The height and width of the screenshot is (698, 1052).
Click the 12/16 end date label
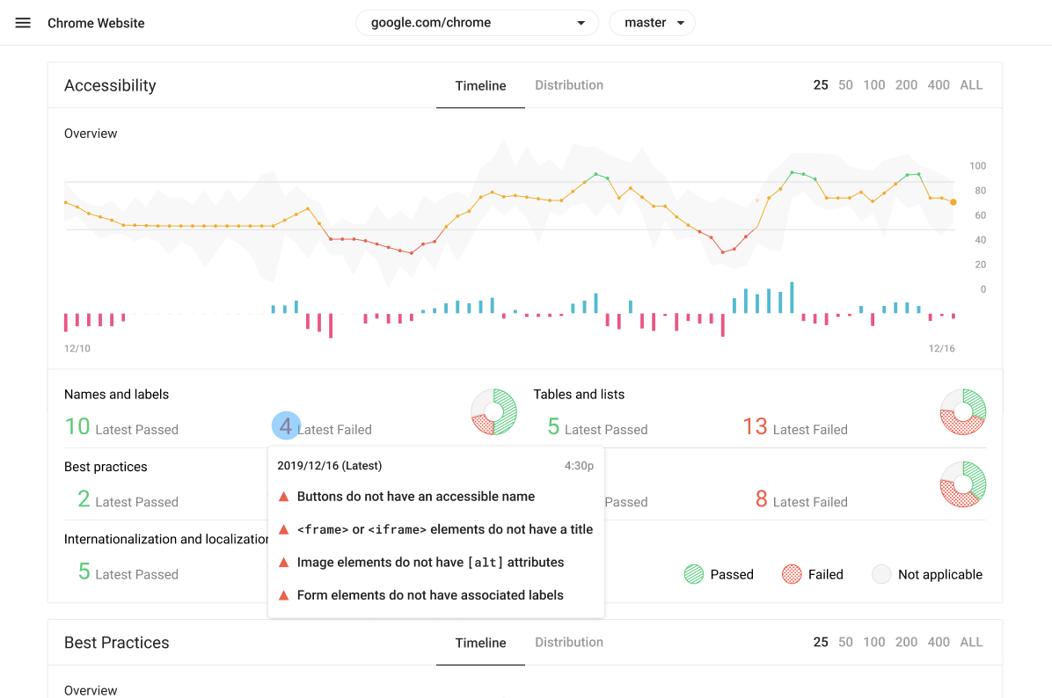pos(941,349)
